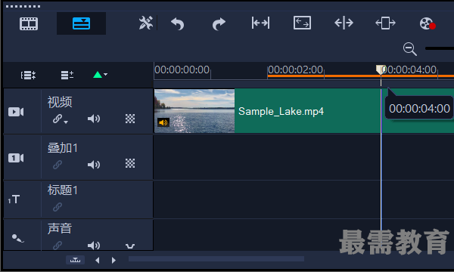Toggle ripple link on 声音 track
The width and height of the screenshot is (454, 272).
tap(58, 246)
